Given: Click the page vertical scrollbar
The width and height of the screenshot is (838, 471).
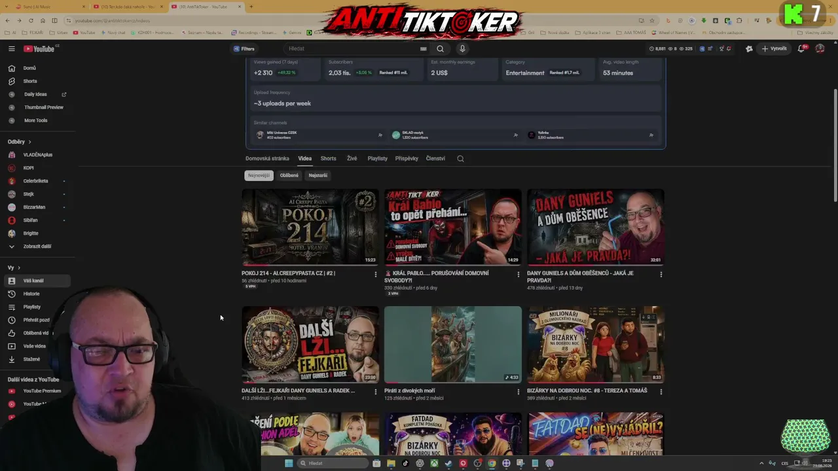Looking at the screenshot, I should [x=835, y=144].
